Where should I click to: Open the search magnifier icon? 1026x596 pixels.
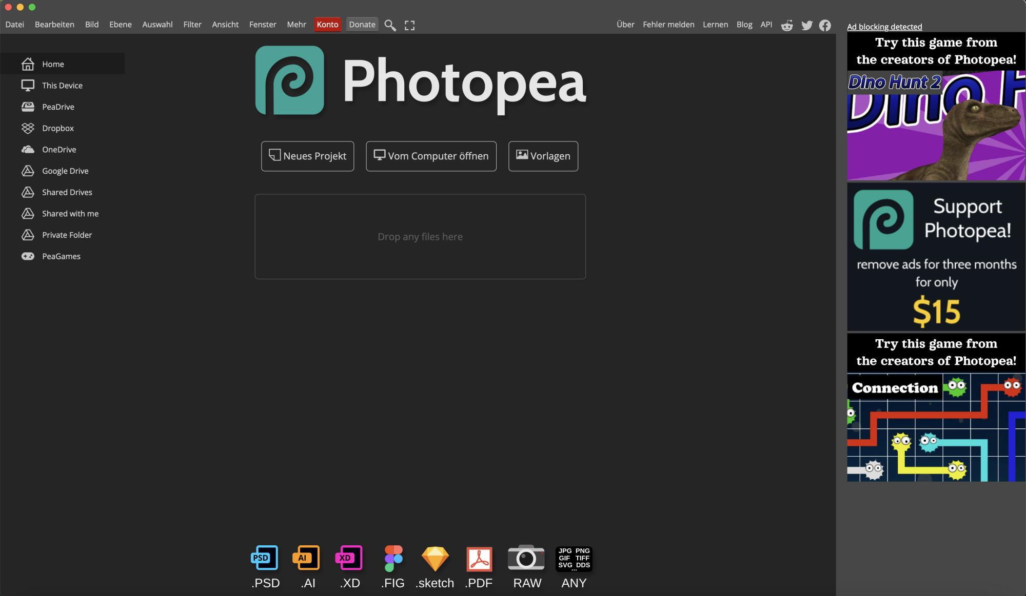(x=390, y=25)
